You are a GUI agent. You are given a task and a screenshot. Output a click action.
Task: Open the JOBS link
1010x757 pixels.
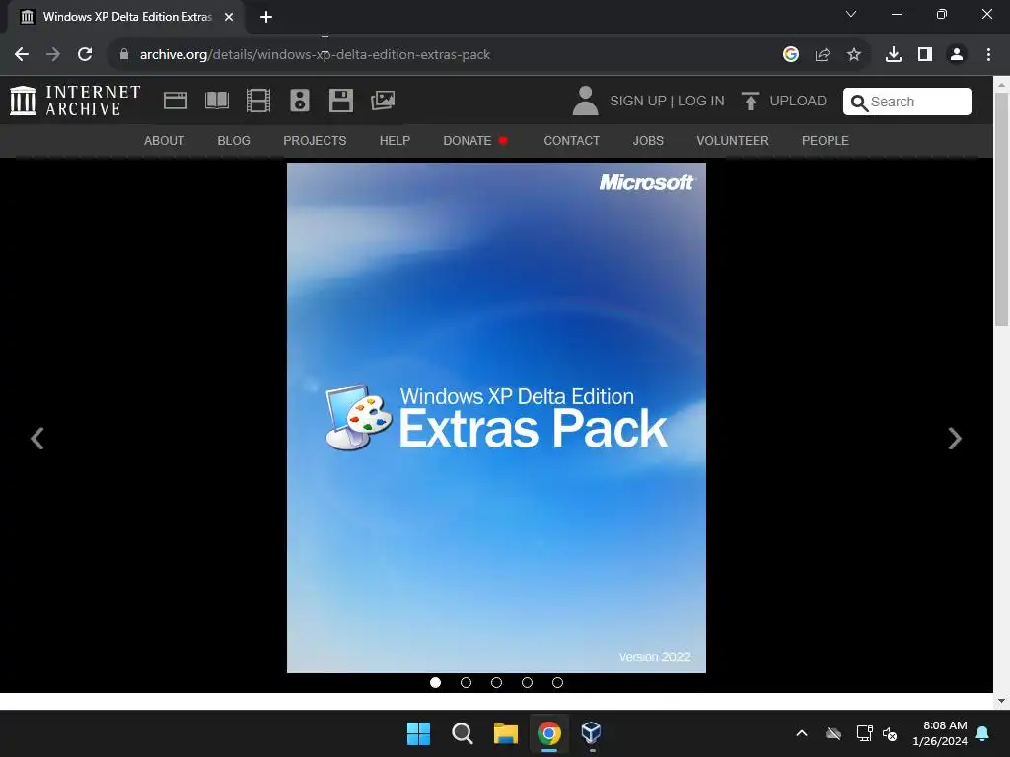pyautogui.click(x=648, y=140)
